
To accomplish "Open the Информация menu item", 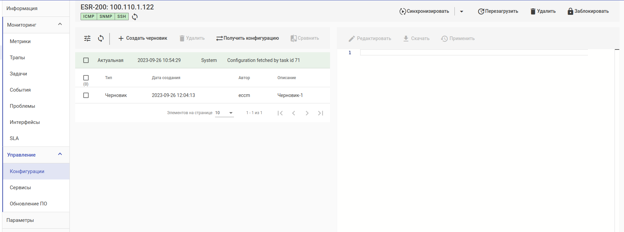I will 36,8.
